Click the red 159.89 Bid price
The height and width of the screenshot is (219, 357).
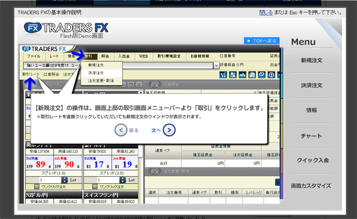coord(40,164)
